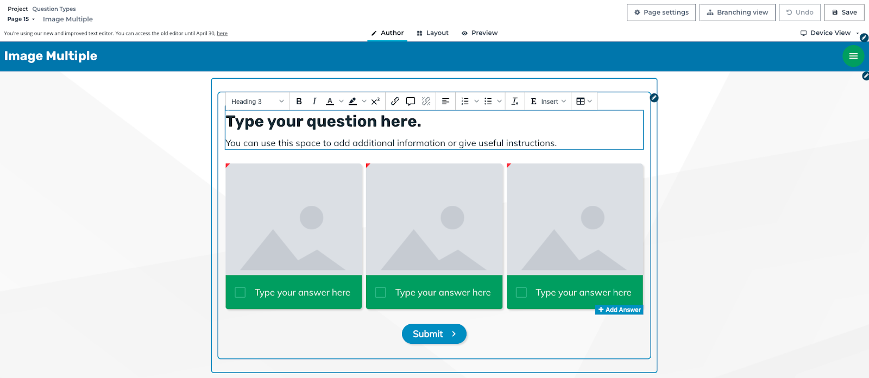
Task: Start a bulleted list
Action: 488,102
